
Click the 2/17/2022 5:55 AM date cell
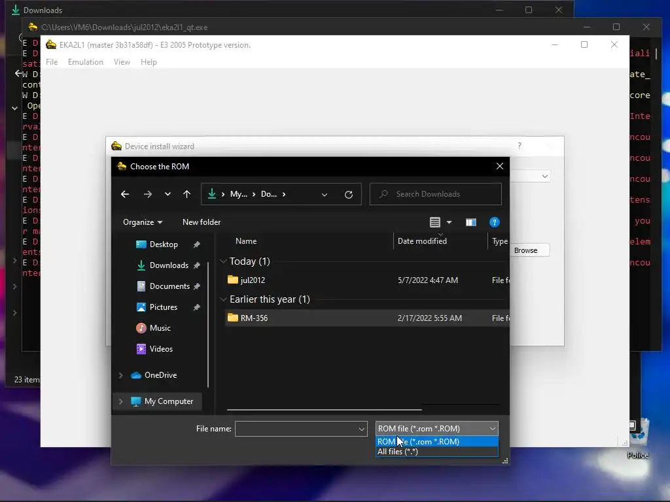[x=429, y=318]
